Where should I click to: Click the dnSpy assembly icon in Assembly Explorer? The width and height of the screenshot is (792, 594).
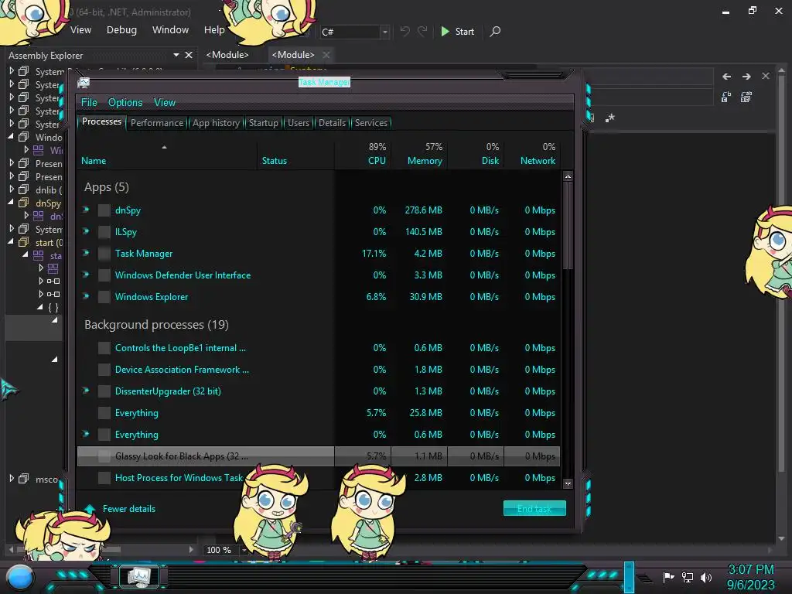click(x=24, y=203)
